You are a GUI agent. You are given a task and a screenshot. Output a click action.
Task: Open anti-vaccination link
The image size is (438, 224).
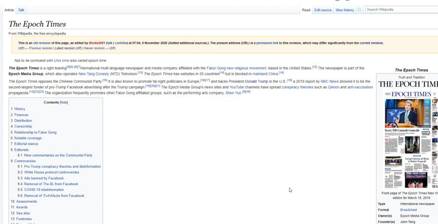tap(360, 87)
